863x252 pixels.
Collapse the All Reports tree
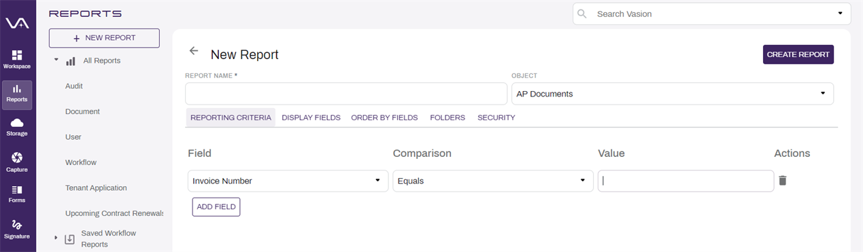pos(56,60)
